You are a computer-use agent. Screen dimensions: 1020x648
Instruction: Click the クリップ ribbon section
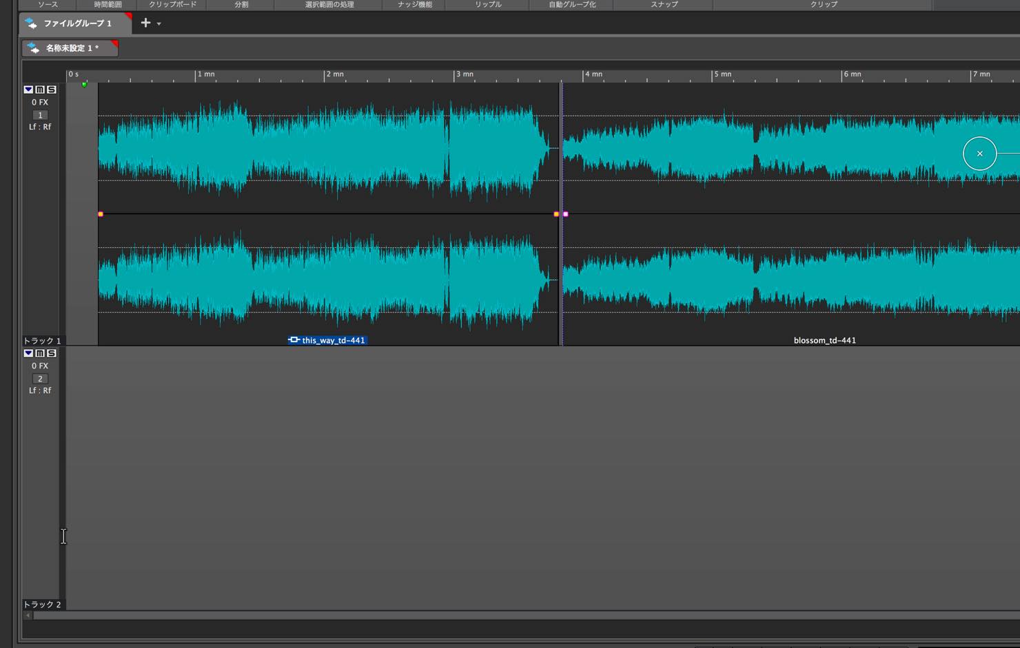coord(824,4)
